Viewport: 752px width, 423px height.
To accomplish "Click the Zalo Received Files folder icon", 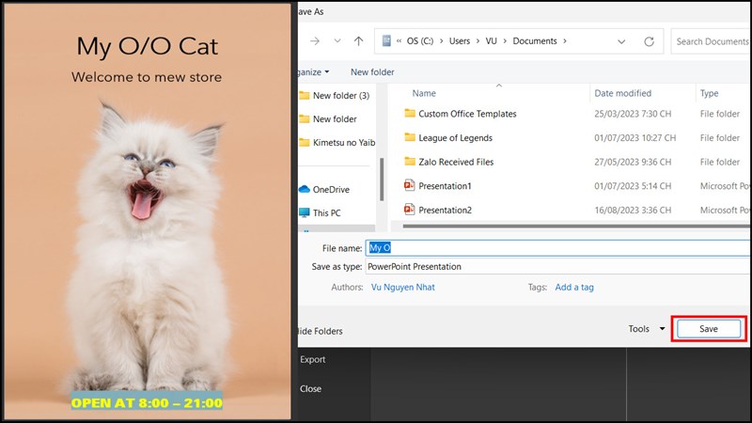I will [x=410, y=161].
